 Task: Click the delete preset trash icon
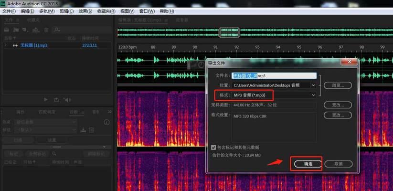[92, 130]
